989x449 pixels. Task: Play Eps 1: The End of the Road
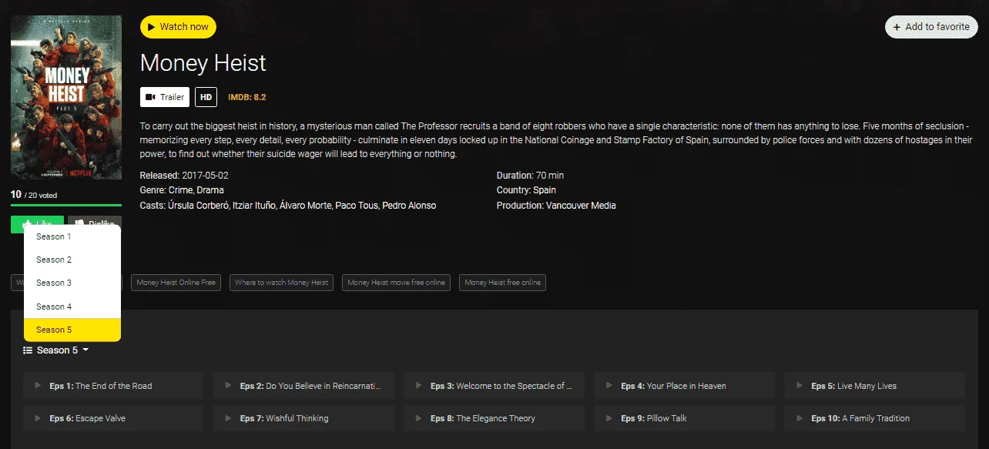point(113,386)
